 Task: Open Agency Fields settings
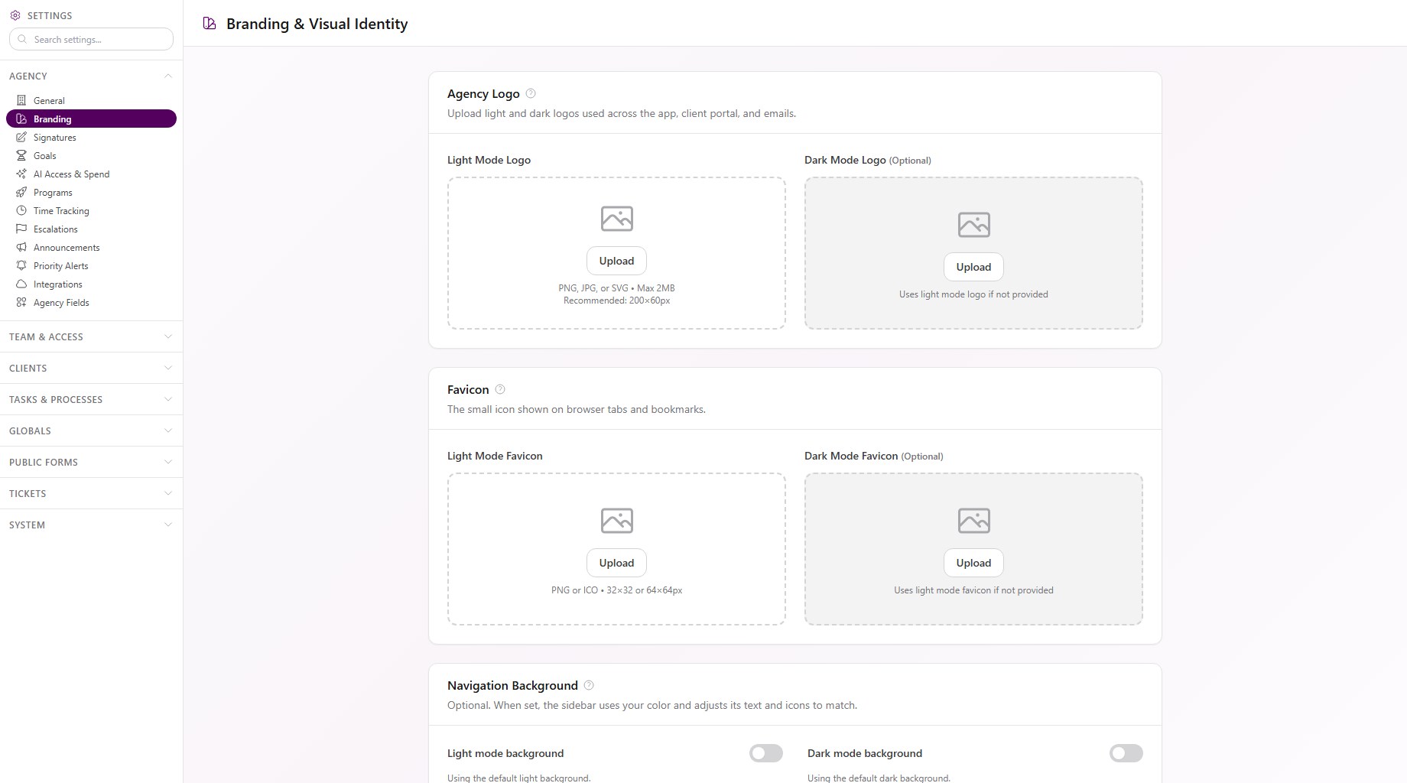[91, 302]
